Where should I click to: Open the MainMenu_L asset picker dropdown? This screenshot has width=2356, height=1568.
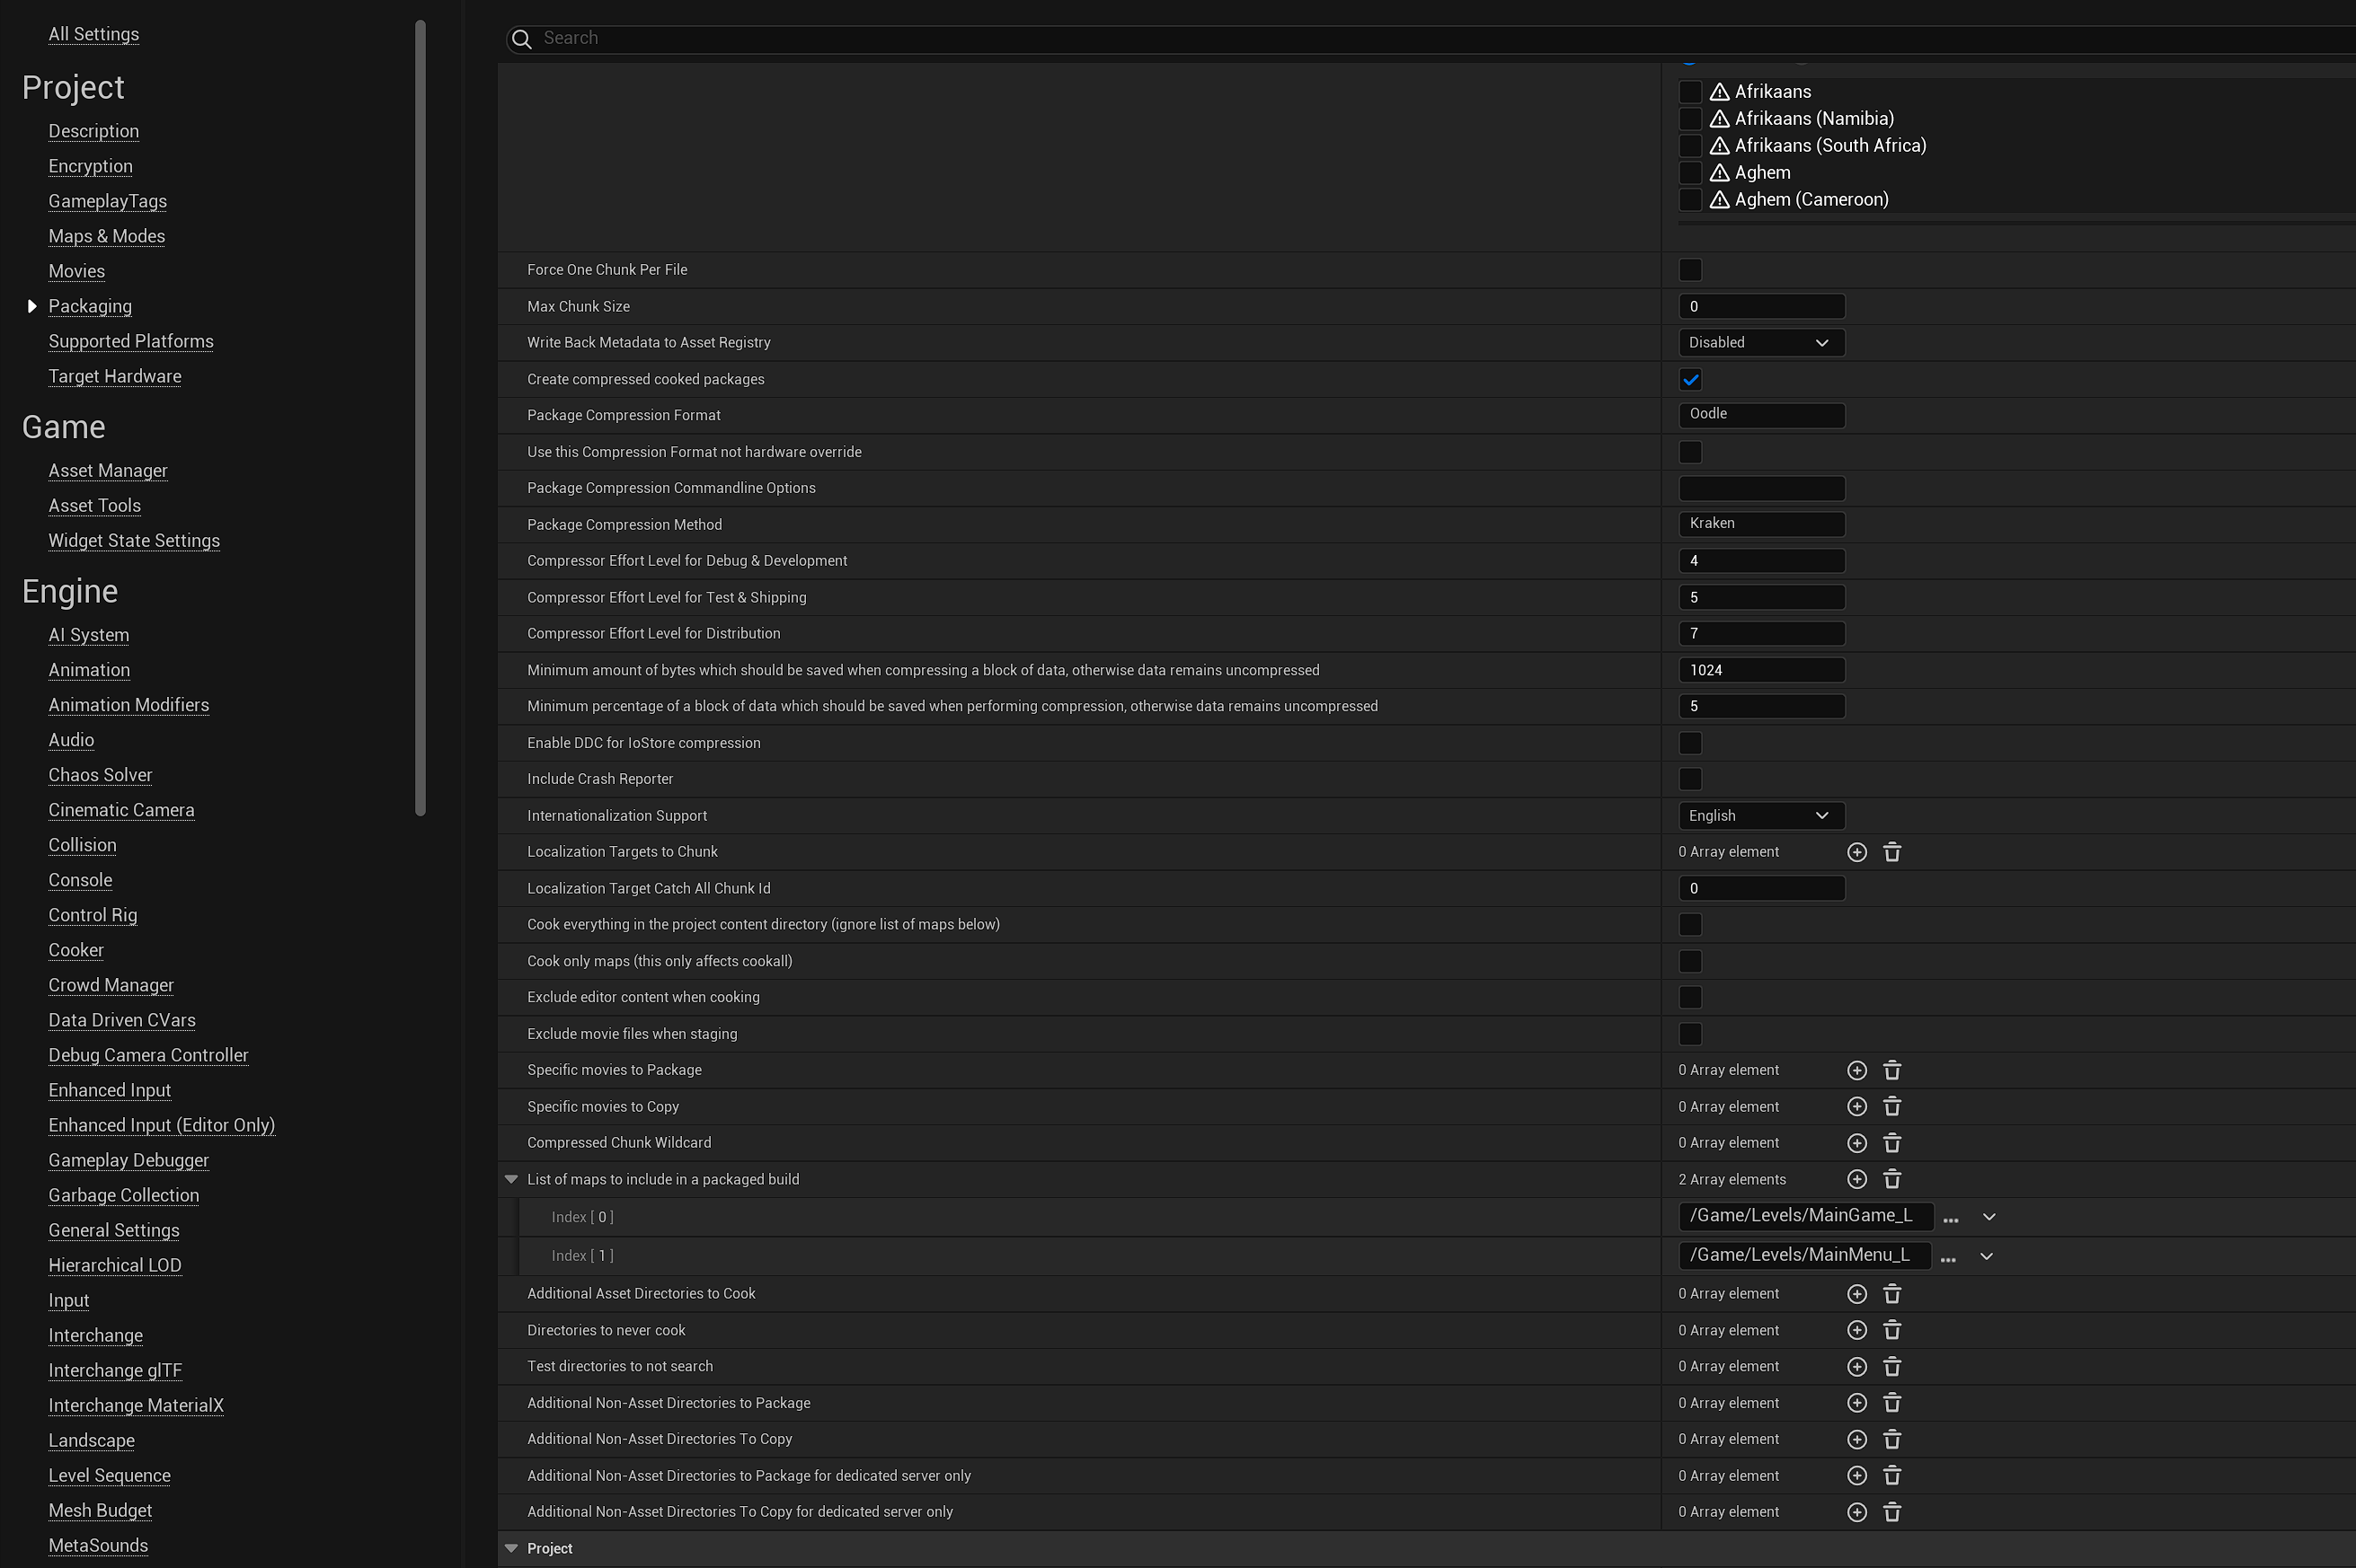tap(1987, 1256)
